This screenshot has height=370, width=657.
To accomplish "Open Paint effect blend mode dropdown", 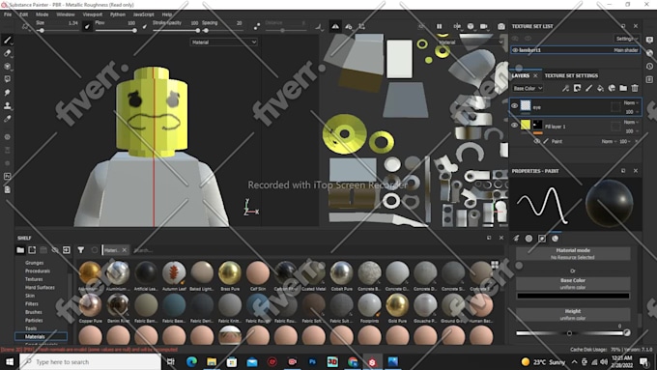I will coord(610,142).
